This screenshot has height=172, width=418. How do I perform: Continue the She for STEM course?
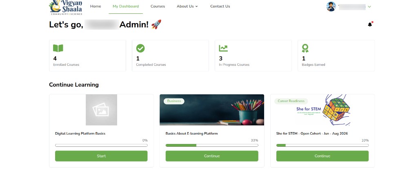coord(322,156)
